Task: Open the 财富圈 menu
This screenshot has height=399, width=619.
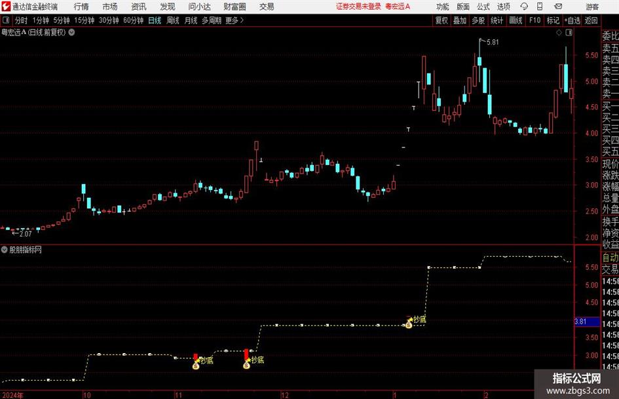Action: point(234,7)
